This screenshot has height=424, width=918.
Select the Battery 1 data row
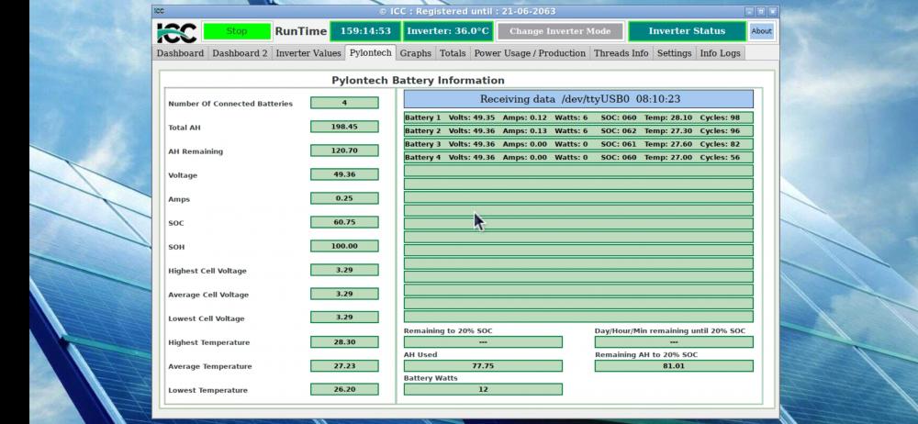pyautogui.click(x=578, y=117)
